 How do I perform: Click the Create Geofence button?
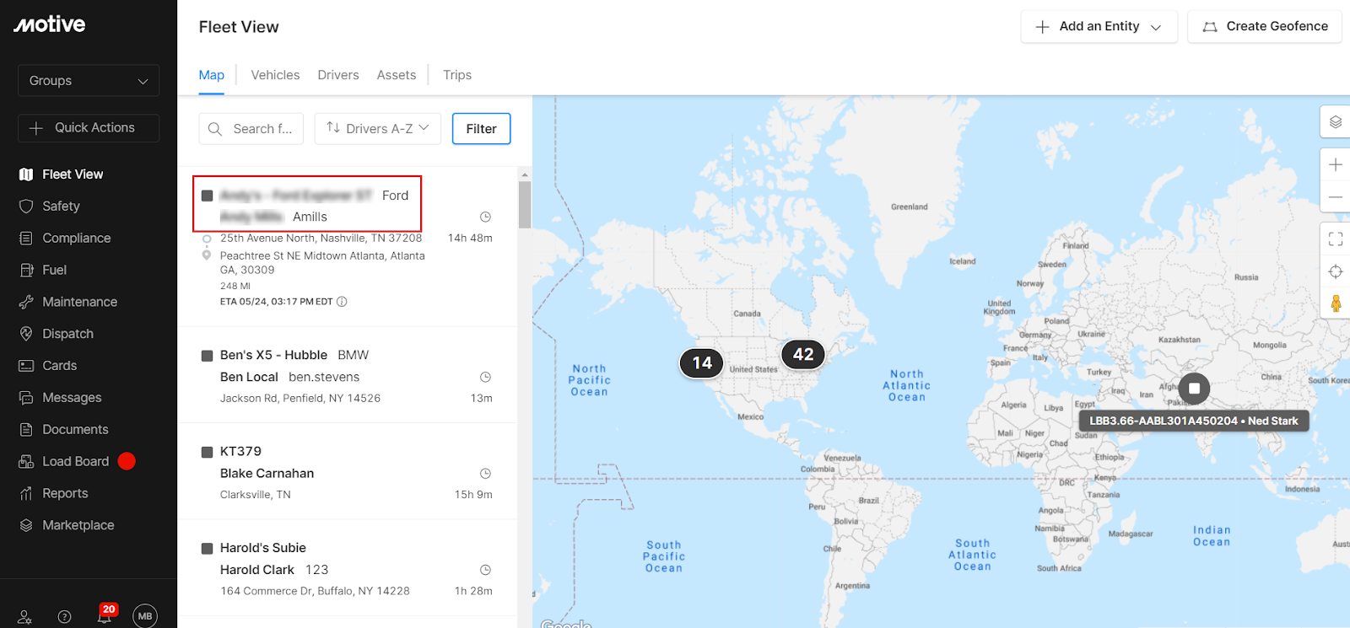coord(1264,27)
